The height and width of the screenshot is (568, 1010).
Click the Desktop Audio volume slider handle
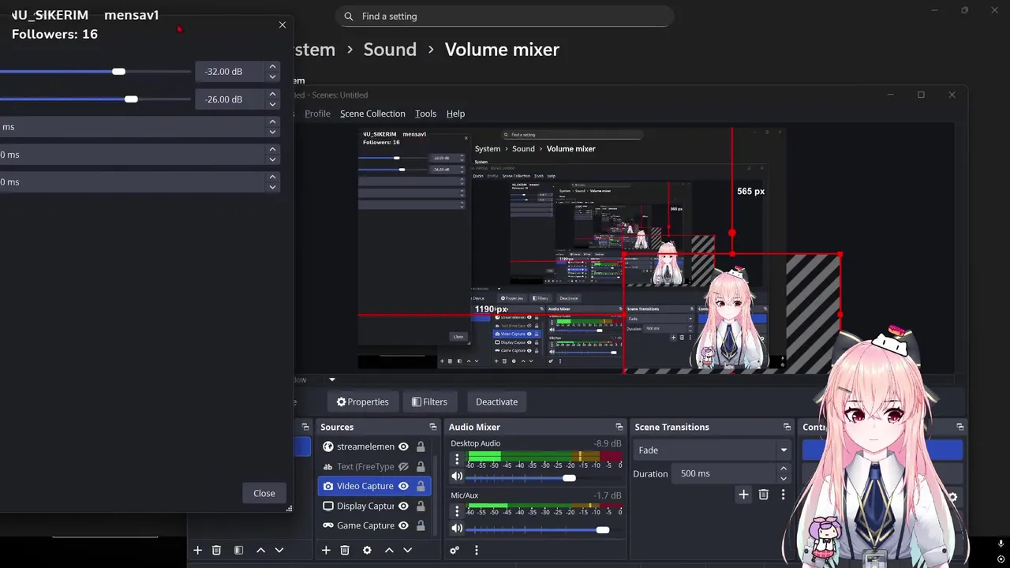click(569, 478)
